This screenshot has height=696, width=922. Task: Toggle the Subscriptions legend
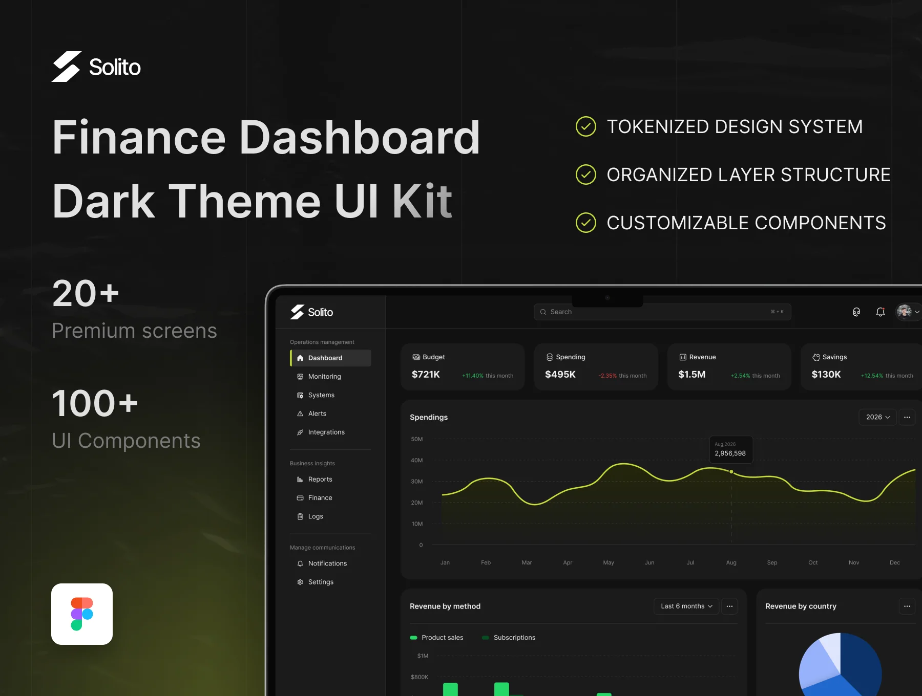[x=509, y=638]
